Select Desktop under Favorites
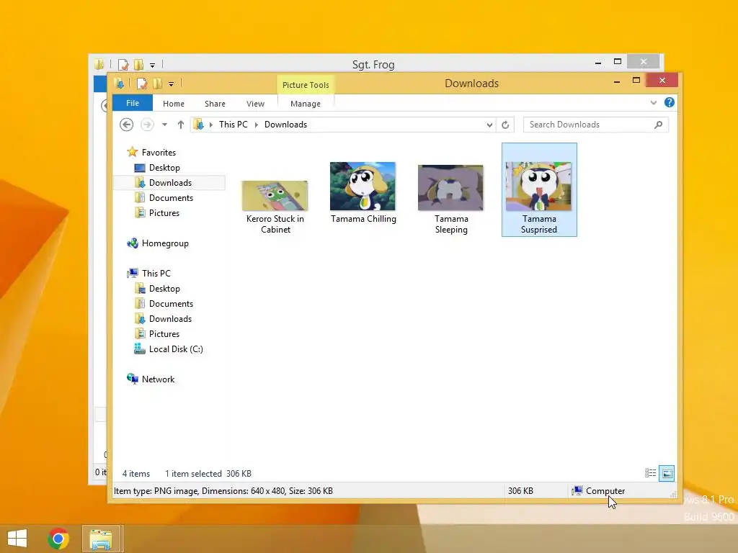This screenshot has width=738, height=553. (164, 167)
